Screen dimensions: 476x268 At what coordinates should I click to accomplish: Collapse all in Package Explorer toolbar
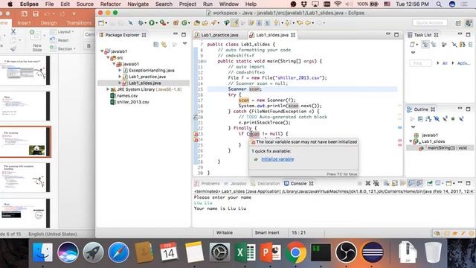(155, 45)
